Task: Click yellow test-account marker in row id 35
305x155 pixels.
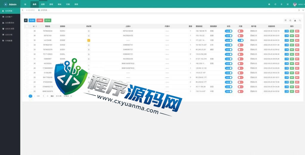Action: click(89, 40)
